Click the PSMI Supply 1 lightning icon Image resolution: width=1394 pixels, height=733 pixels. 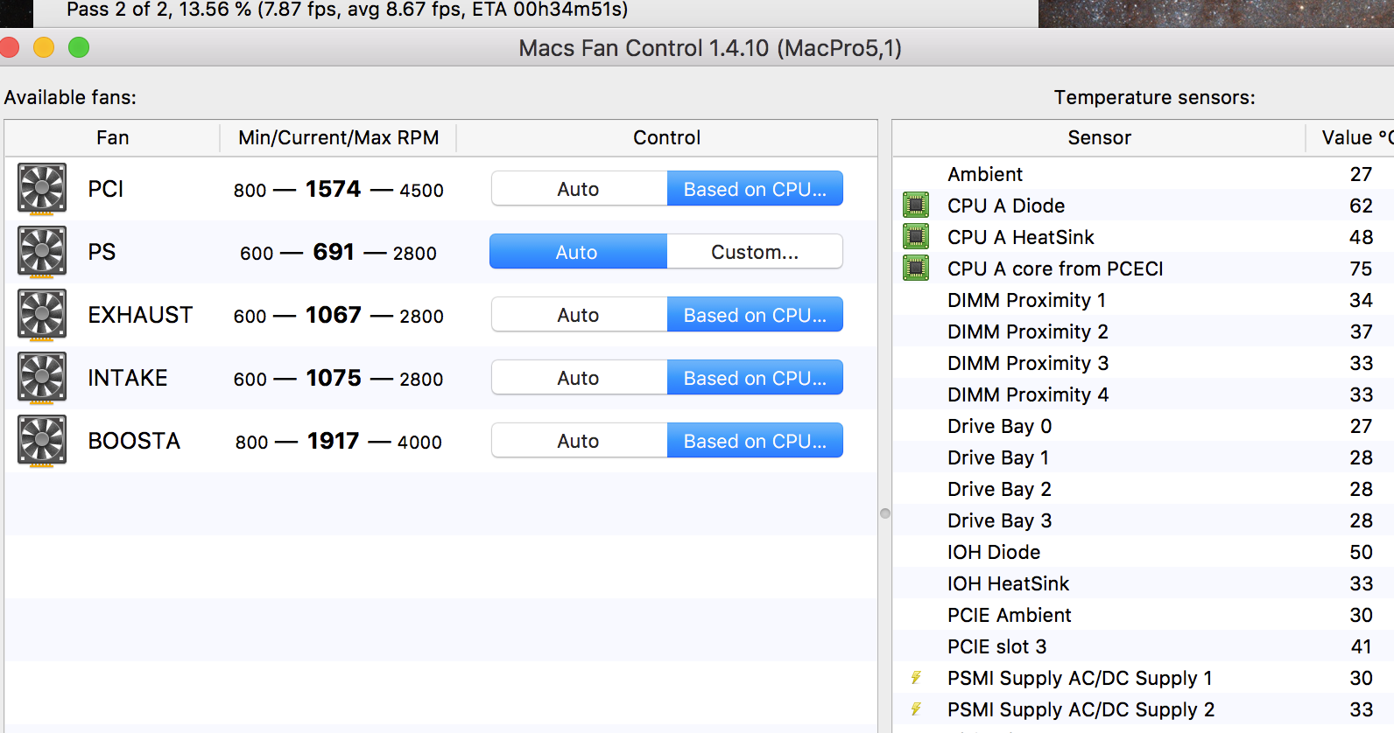coord(916,678)
